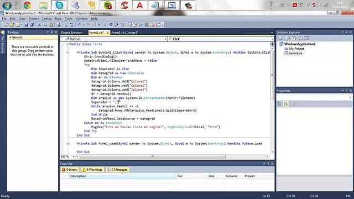The image size is (354, 199).
Task: Click the Find toolbar icon
Action: tap(59, 25)
